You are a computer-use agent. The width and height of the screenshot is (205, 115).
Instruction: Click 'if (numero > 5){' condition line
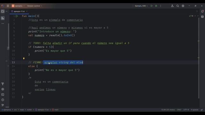(x=41, y=47)
